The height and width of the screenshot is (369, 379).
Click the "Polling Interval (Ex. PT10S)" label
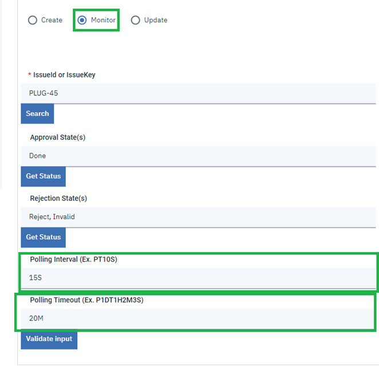[74, 259]
